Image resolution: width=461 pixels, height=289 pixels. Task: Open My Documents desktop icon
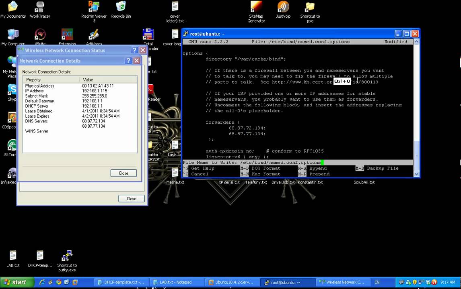[x=13, y=9]
